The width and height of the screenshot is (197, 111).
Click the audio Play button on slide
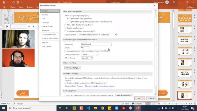7,26
